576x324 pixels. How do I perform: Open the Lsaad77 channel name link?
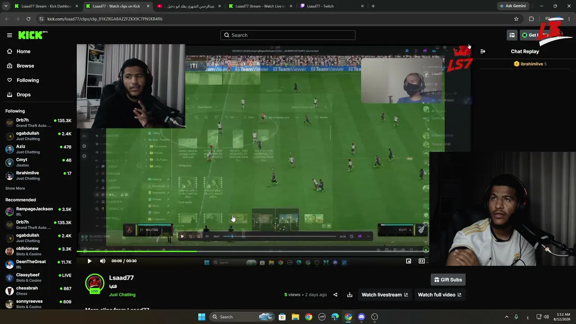coord(121,278)
